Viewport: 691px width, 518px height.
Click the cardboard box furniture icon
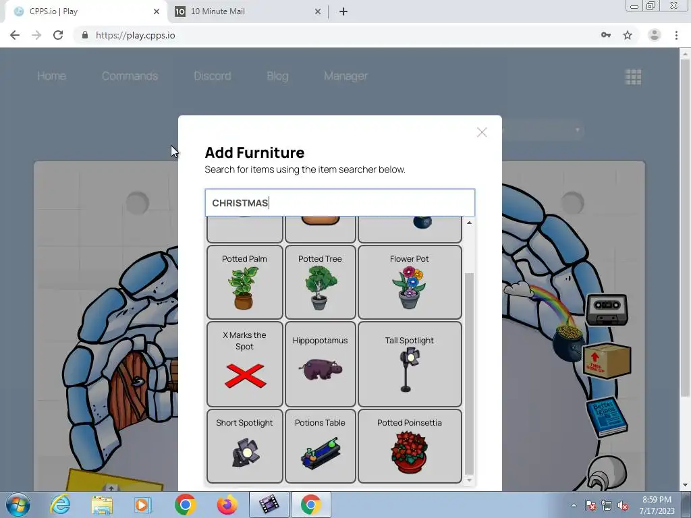coord(607,360)
